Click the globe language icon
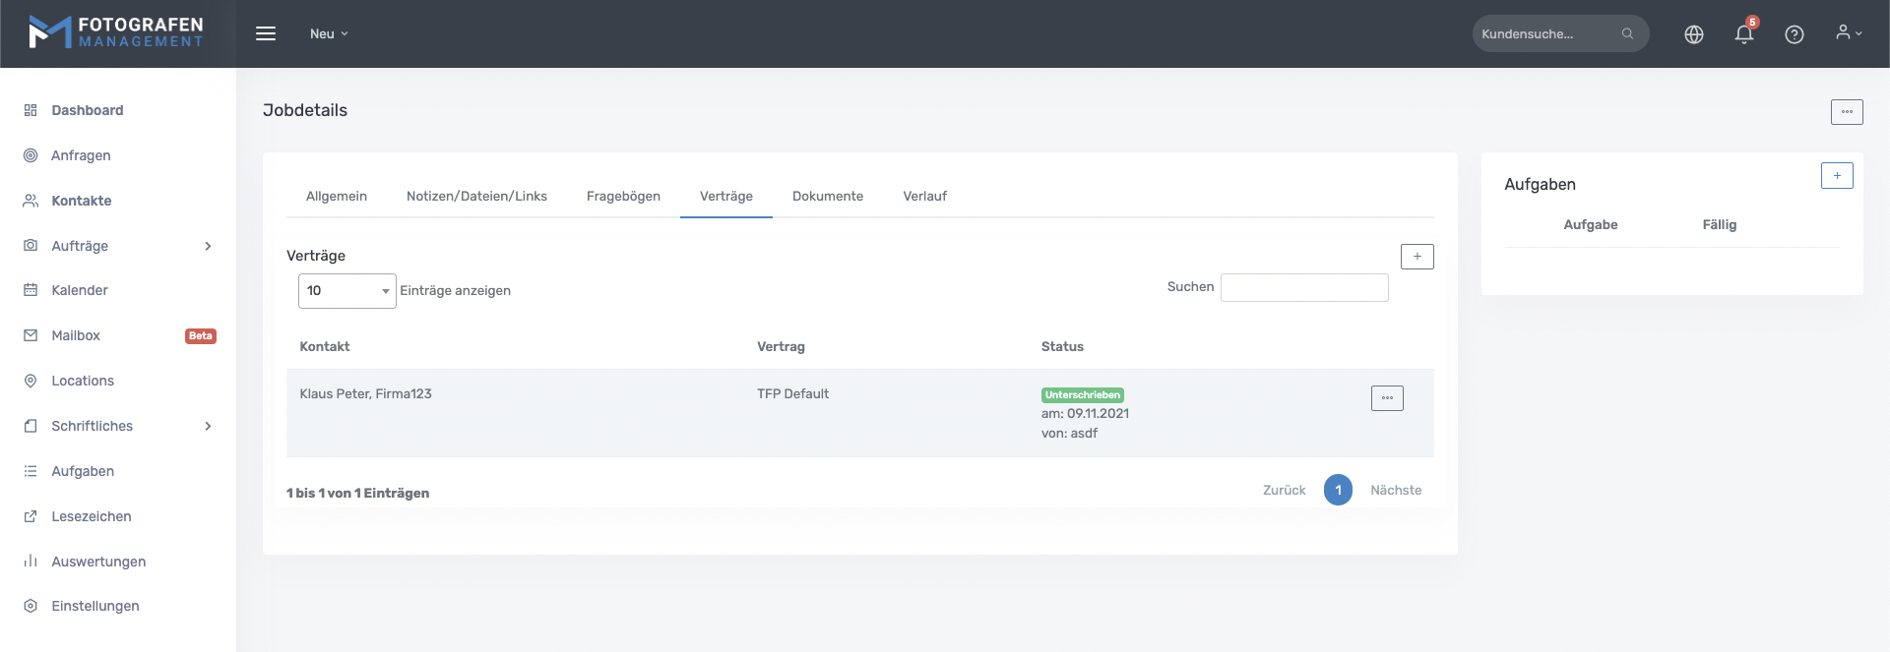Screen dimensions: 1890x652 pyautogui.click(x=1693, y=34)
